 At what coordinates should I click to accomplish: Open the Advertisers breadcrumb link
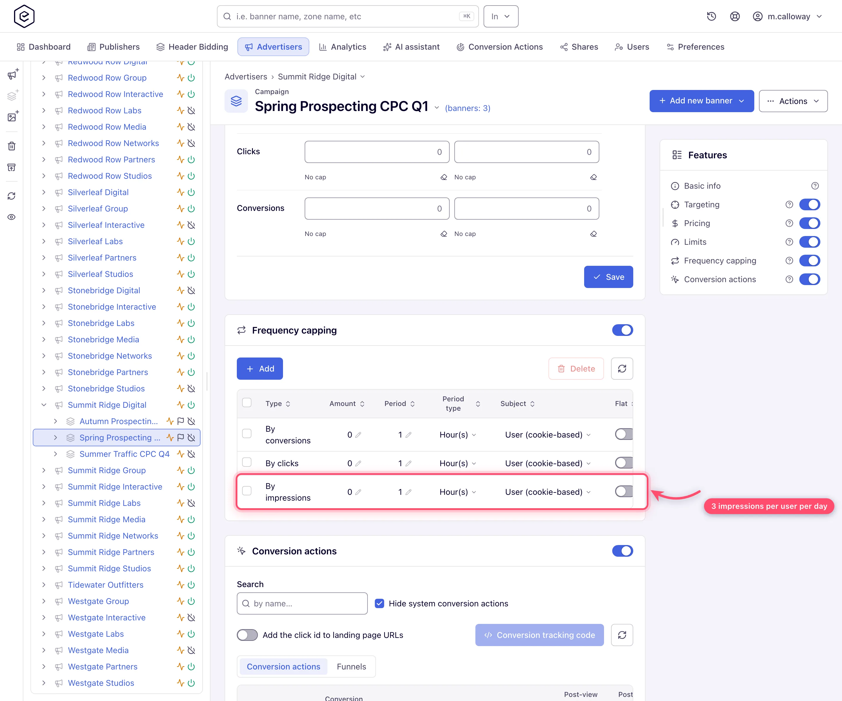click(x=246, y=77)
